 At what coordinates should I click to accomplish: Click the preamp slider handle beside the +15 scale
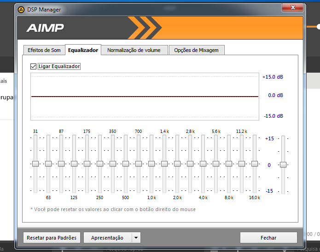coord(283,165)
